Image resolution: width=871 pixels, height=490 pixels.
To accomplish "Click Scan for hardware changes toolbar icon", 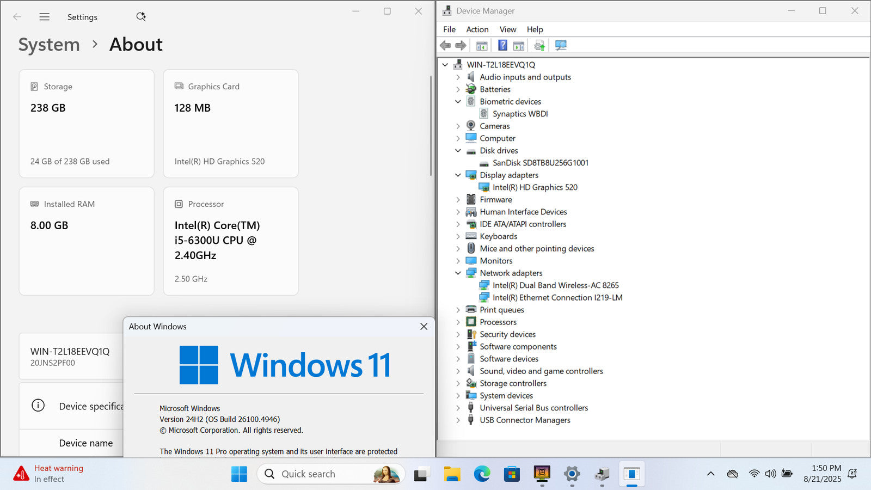I will 561,46.
